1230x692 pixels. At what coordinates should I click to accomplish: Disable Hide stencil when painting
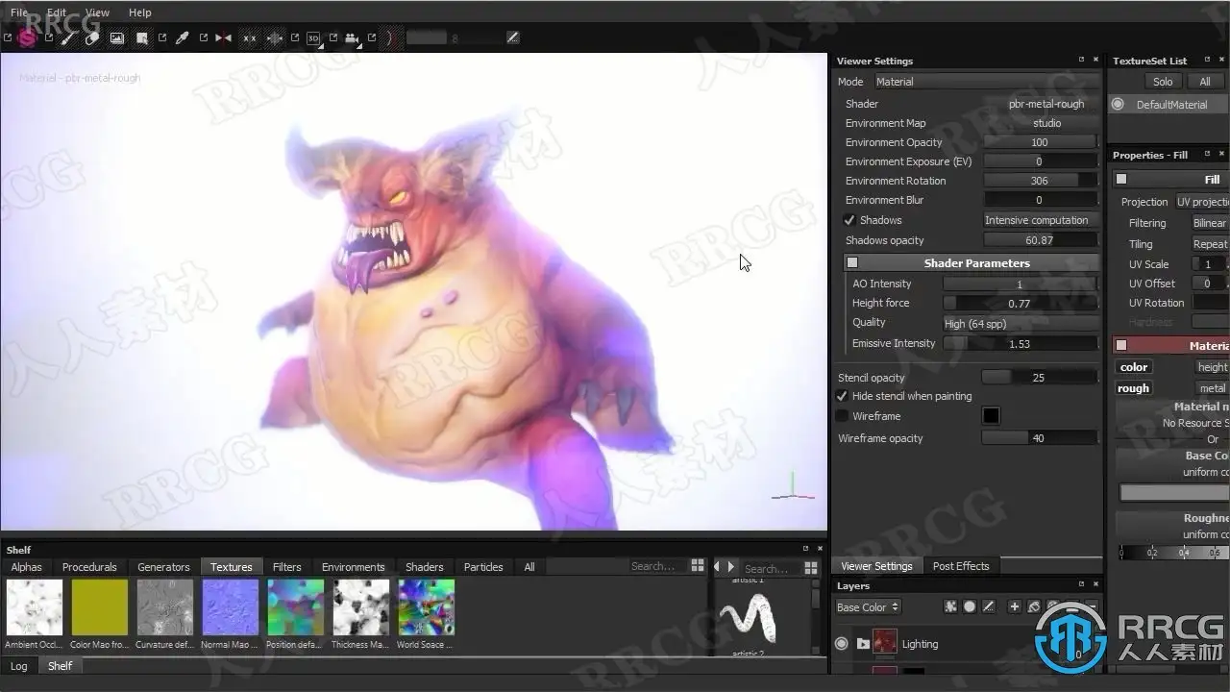842,396
